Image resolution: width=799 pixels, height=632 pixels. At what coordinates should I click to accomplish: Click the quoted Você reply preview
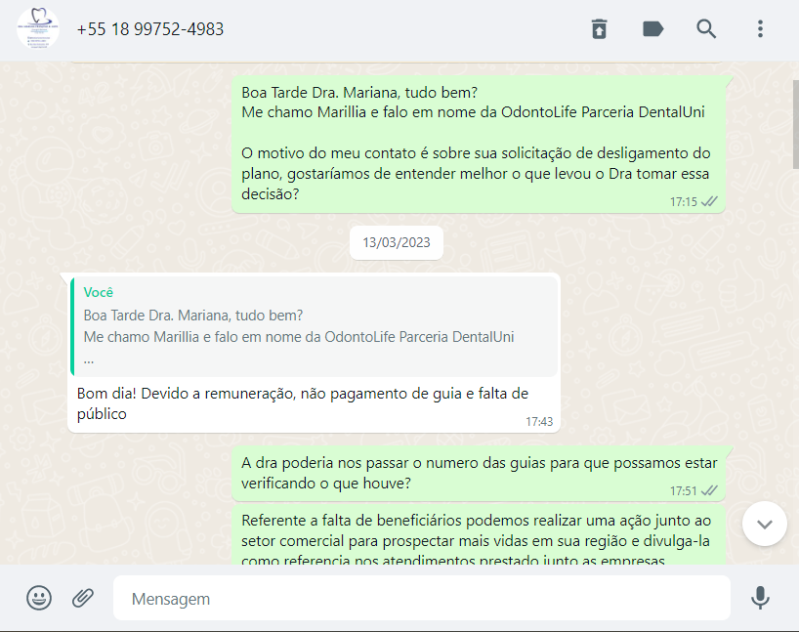coord(314,326)
